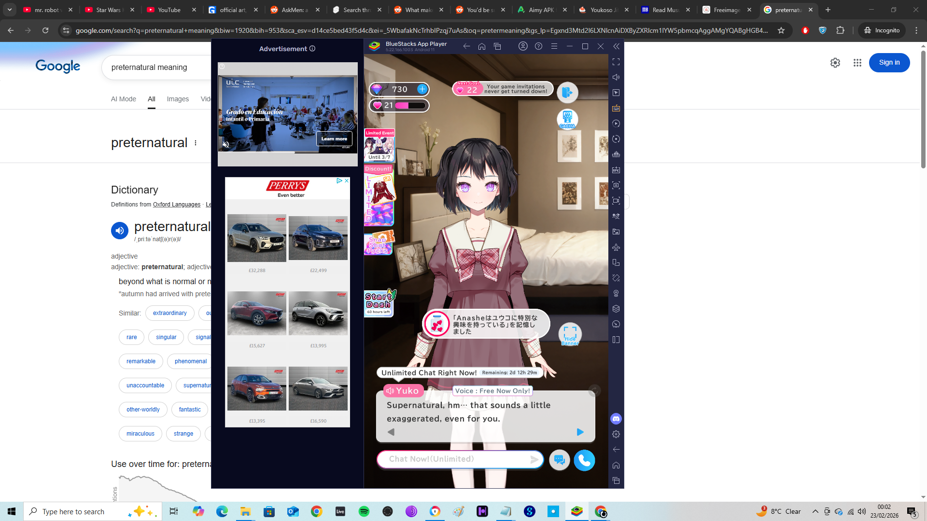Screen dimensions: 927x521
Task: Switch to the Aimy APK browser tab
Action: tap(543, 10)
